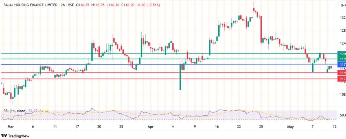This screenshot has width=346, height=139.
Task: Click the 17 date on time axis
Action: (x=77, y=127)
